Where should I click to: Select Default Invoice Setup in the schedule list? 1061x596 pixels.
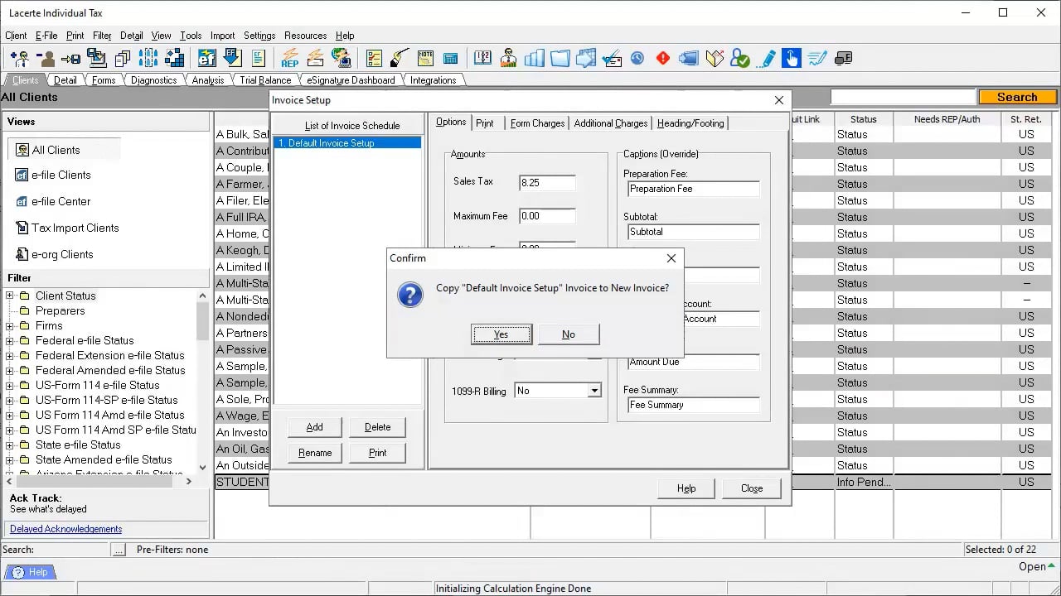347,143
